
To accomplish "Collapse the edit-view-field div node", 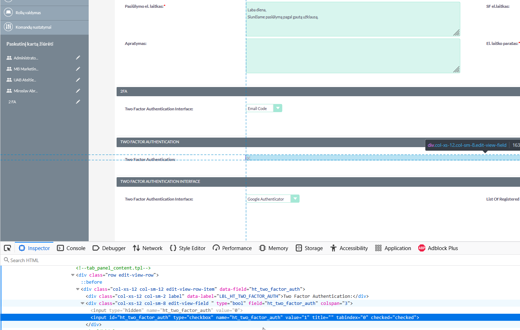I will tap(83, 303).
